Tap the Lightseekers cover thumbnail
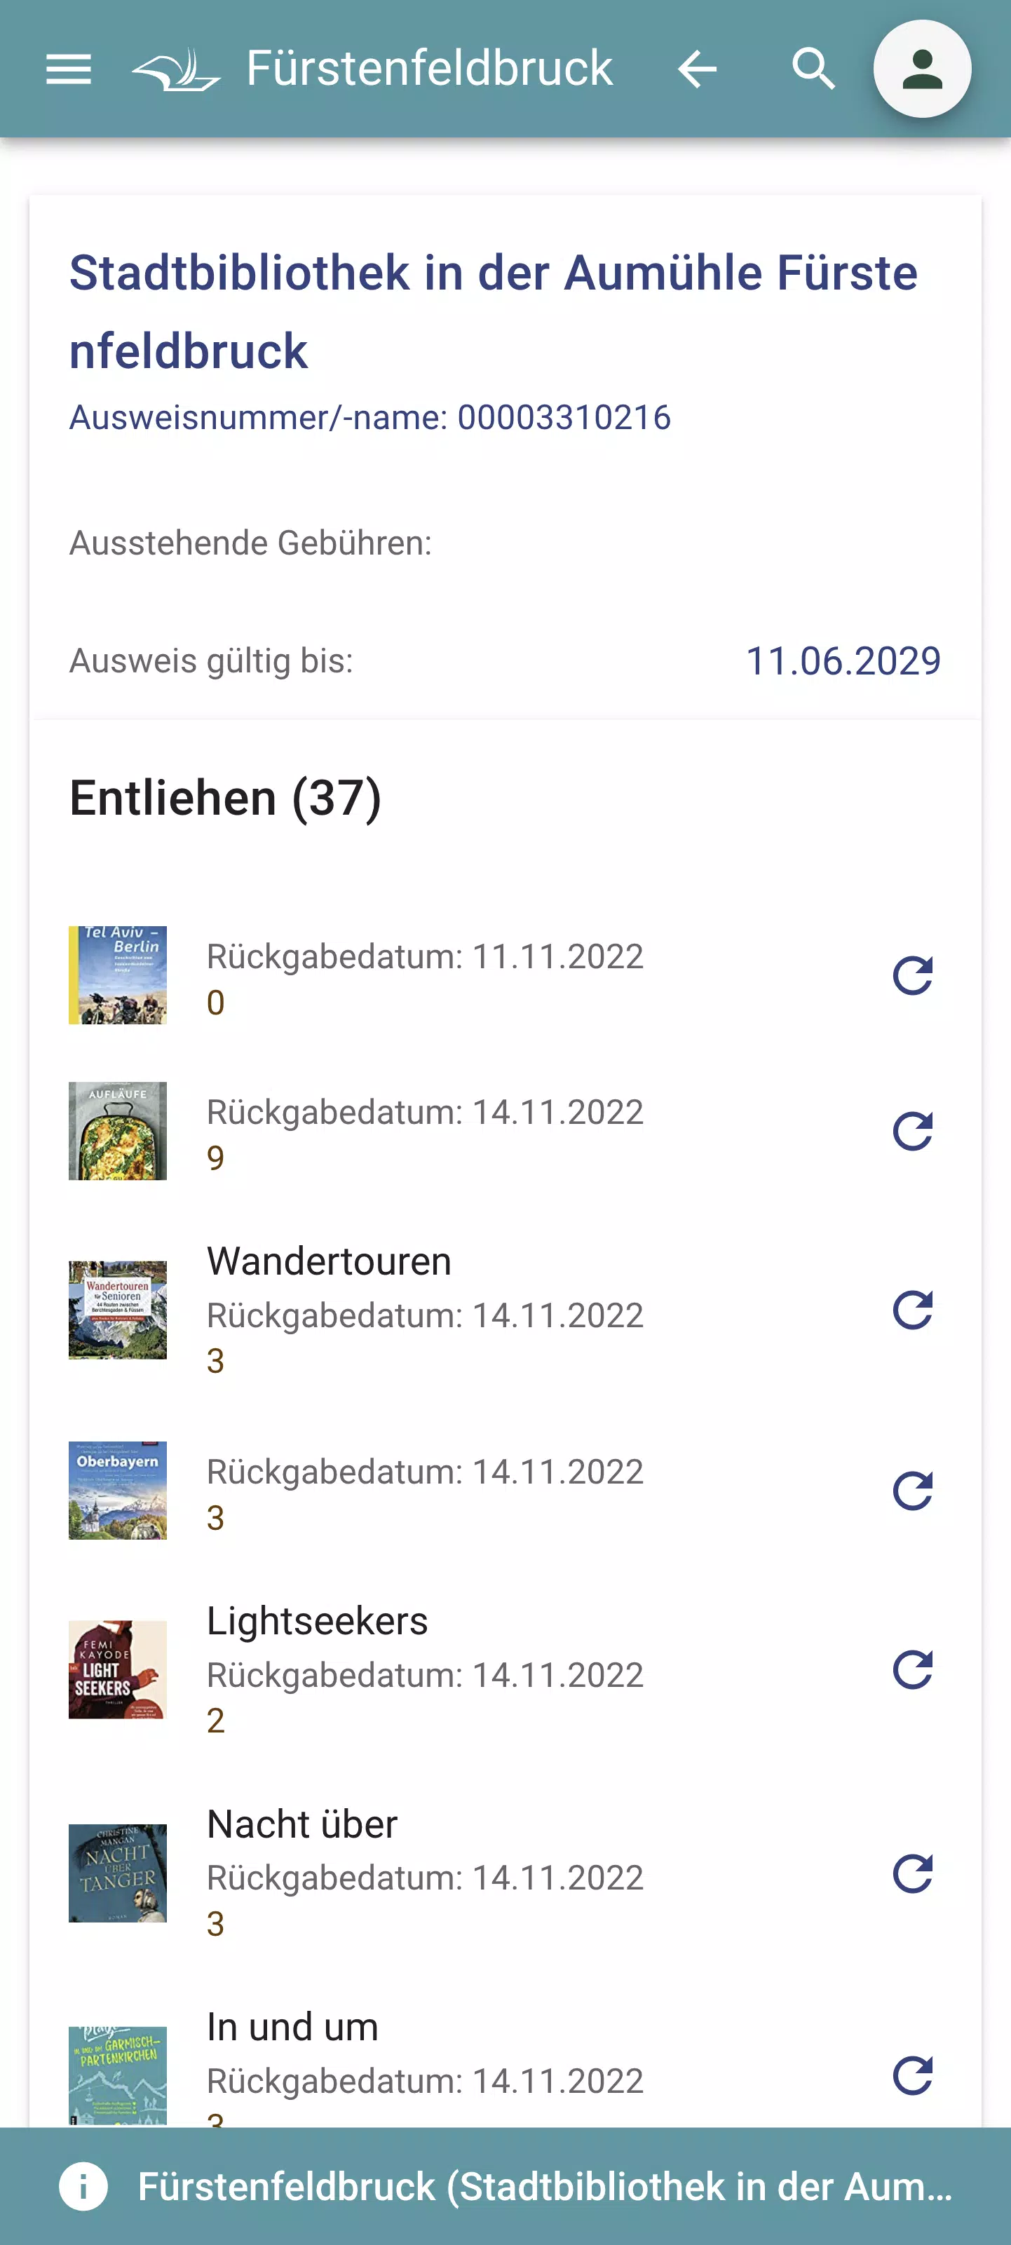 pyautogui.click(x=118, y=1670)
